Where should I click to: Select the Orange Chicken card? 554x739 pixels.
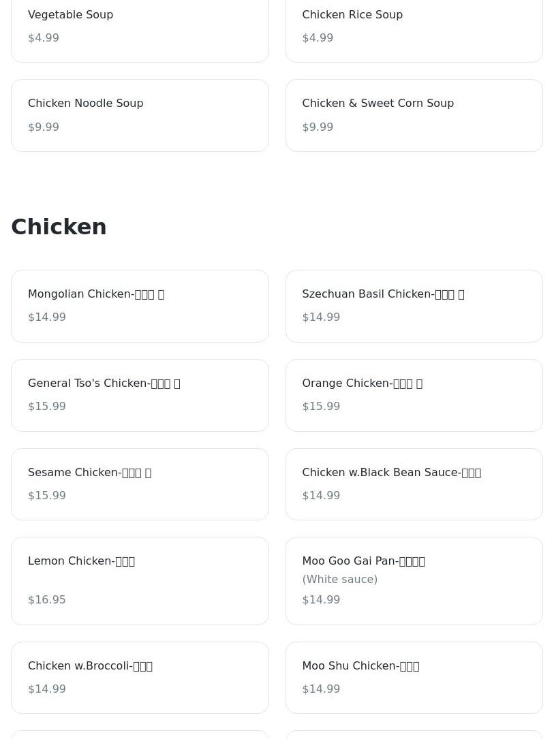[x=414, y=396]
